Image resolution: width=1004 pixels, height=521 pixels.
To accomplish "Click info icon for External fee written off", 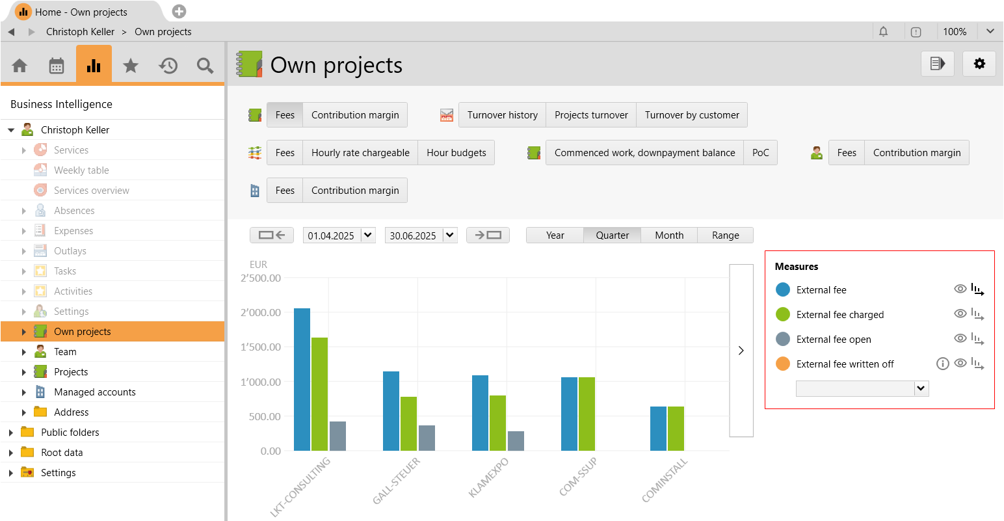I will point(942,364).
